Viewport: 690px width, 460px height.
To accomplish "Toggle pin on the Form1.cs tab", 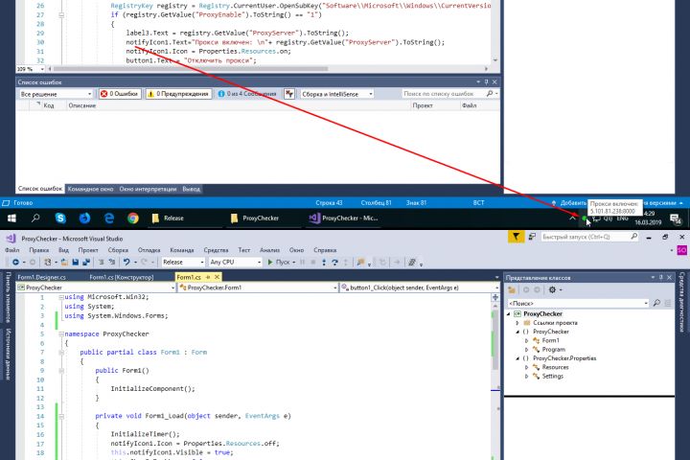I will pos(208,277).
